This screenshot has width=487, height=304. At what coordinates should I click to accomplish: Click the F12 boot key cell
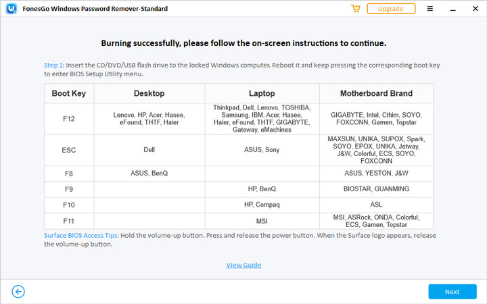pos(68,119)
